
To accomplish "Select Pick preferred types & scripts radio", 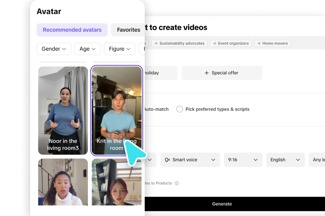I will pos(180,109).
